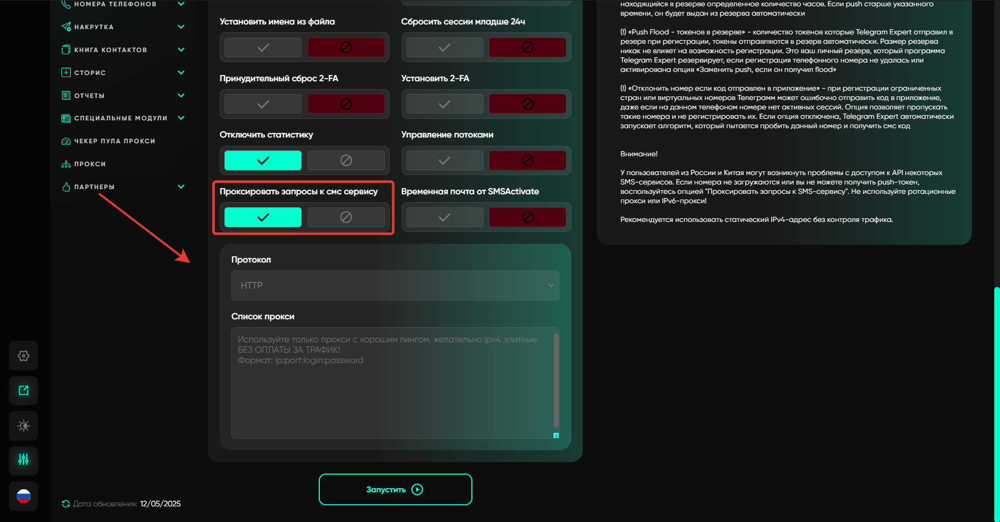Click the Russian flag language icon
Screen dimensions: 1000x522
[x=23, y=496]
